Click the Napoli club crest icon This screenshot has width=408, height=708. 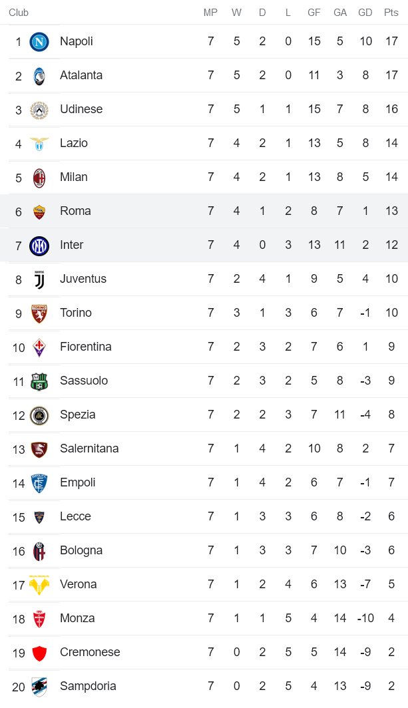coord(39,42)
